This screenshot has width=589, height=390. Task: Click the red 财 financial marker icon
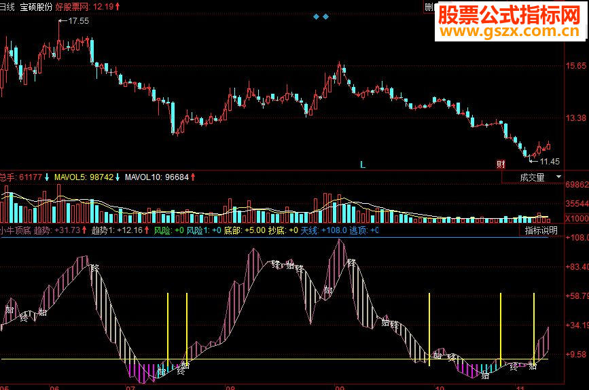tap(501, 164)
